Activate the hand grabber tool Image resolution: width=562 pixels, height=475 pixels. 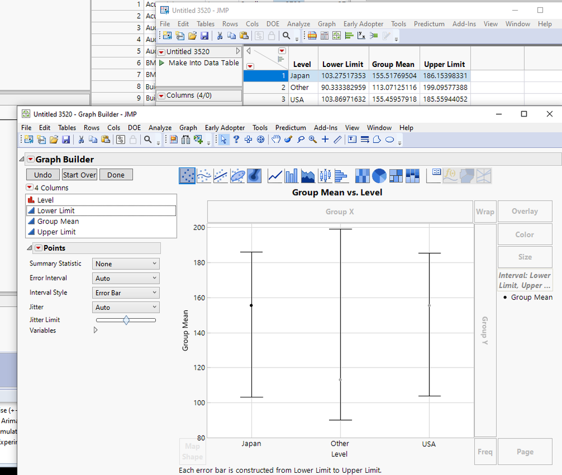[x=276, y=140]
